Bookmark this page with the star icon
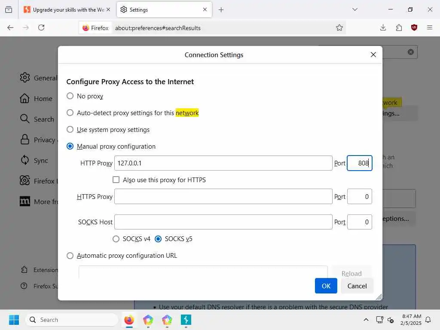 pos(339,27)
